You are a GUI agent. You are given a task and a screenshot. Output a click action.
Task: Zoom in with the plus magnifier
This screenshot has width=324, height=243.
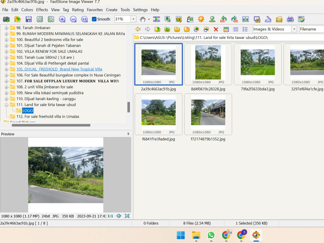tap(62, 19)
